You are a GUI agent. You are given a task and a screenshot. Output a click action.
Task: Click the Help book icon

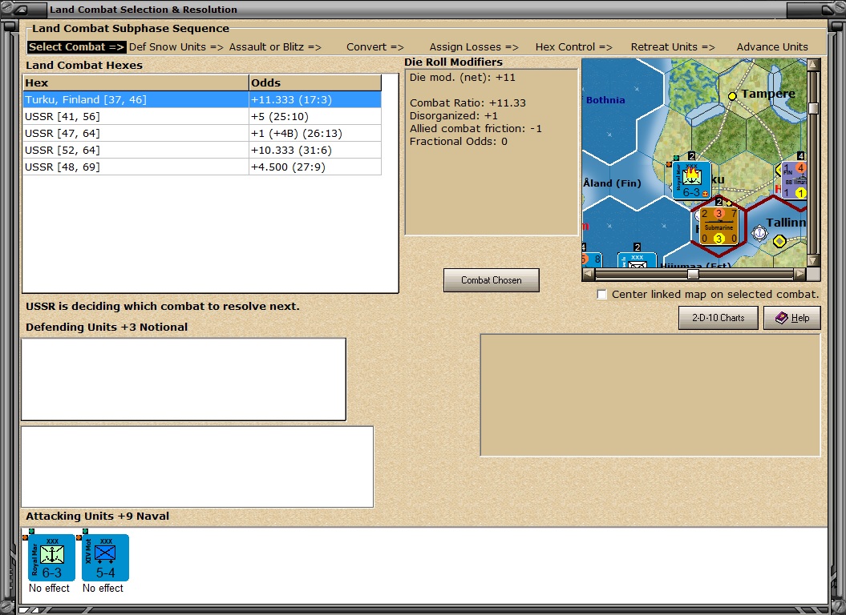point(781,318)
